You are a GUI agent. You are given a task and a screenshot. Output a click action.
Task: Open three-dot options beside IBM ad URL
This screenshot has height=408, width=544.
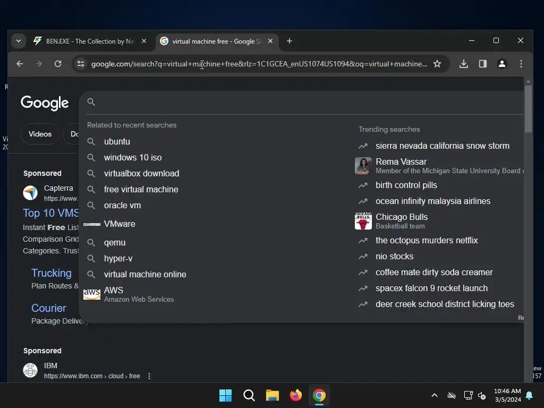pyautogui.click(x=149, y=376)
